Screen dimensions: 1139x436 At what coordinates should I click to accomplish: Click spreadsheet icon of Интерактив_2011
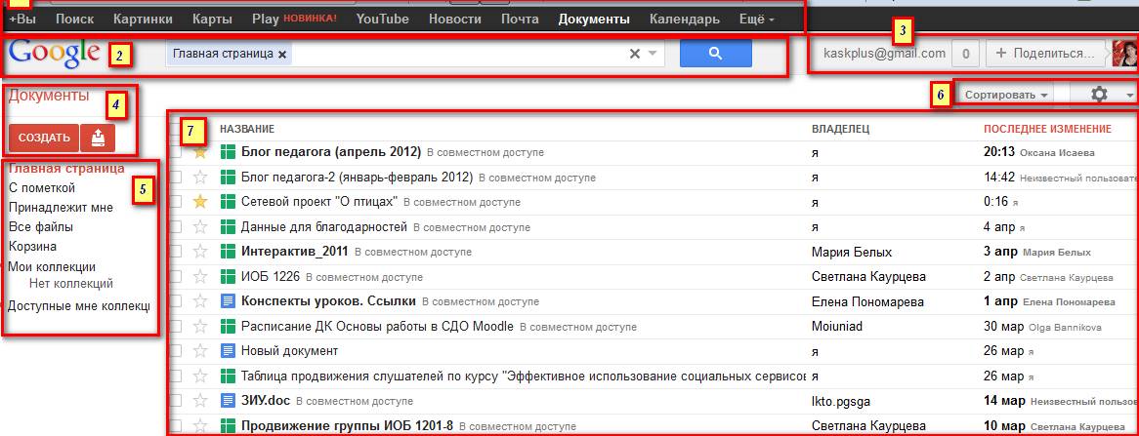(x=228, y=252)
